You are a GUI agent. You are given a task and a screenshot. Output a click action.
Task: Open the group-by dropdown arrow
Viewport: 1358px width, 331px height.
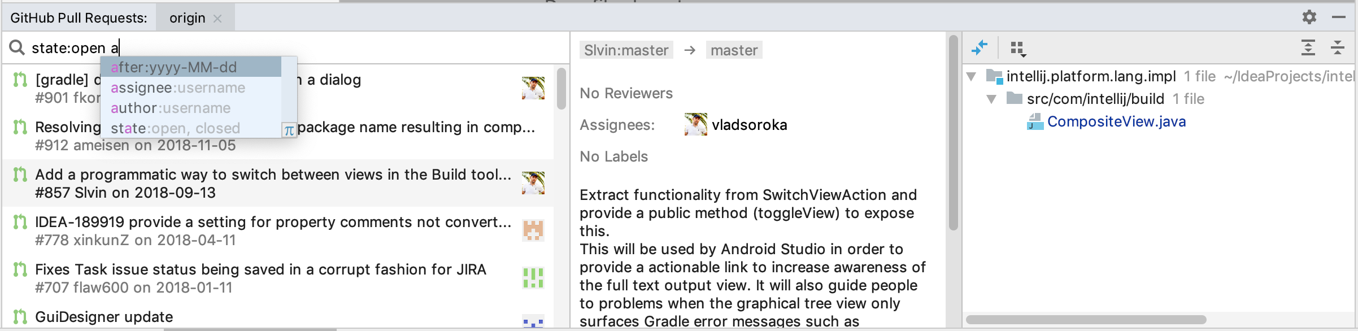click(x=1022, y=54)
